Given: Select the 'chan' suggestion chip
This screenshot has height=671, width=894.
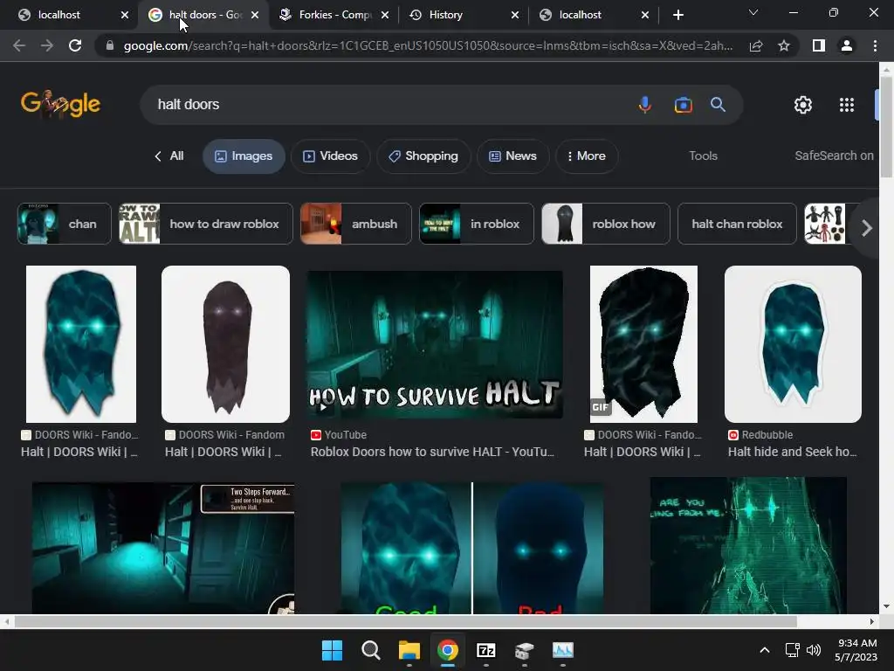Looking at the screenshot, I should (x=65, y=224).
